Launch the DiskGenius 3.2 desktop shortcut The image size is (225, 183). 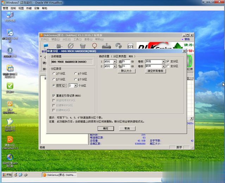pyautogui.click(x=10, y=143)
